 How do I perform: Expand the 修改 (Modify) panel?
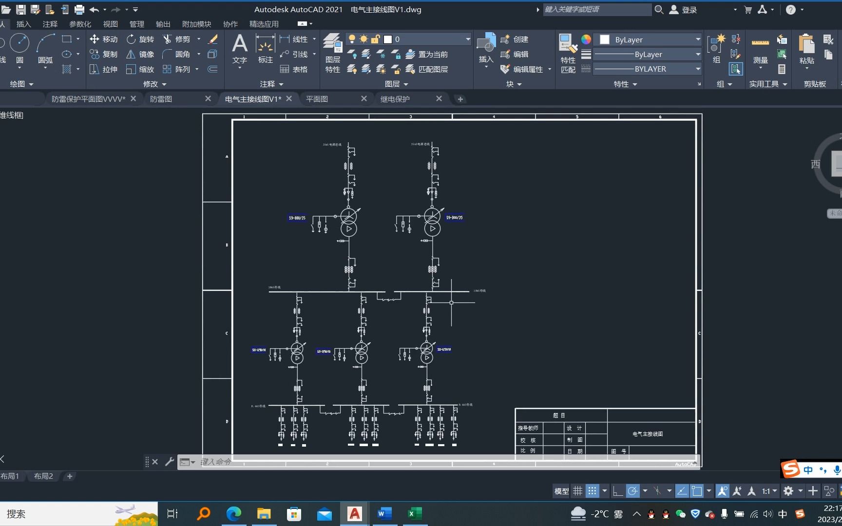pyautogui.click(x=154, y=84)
